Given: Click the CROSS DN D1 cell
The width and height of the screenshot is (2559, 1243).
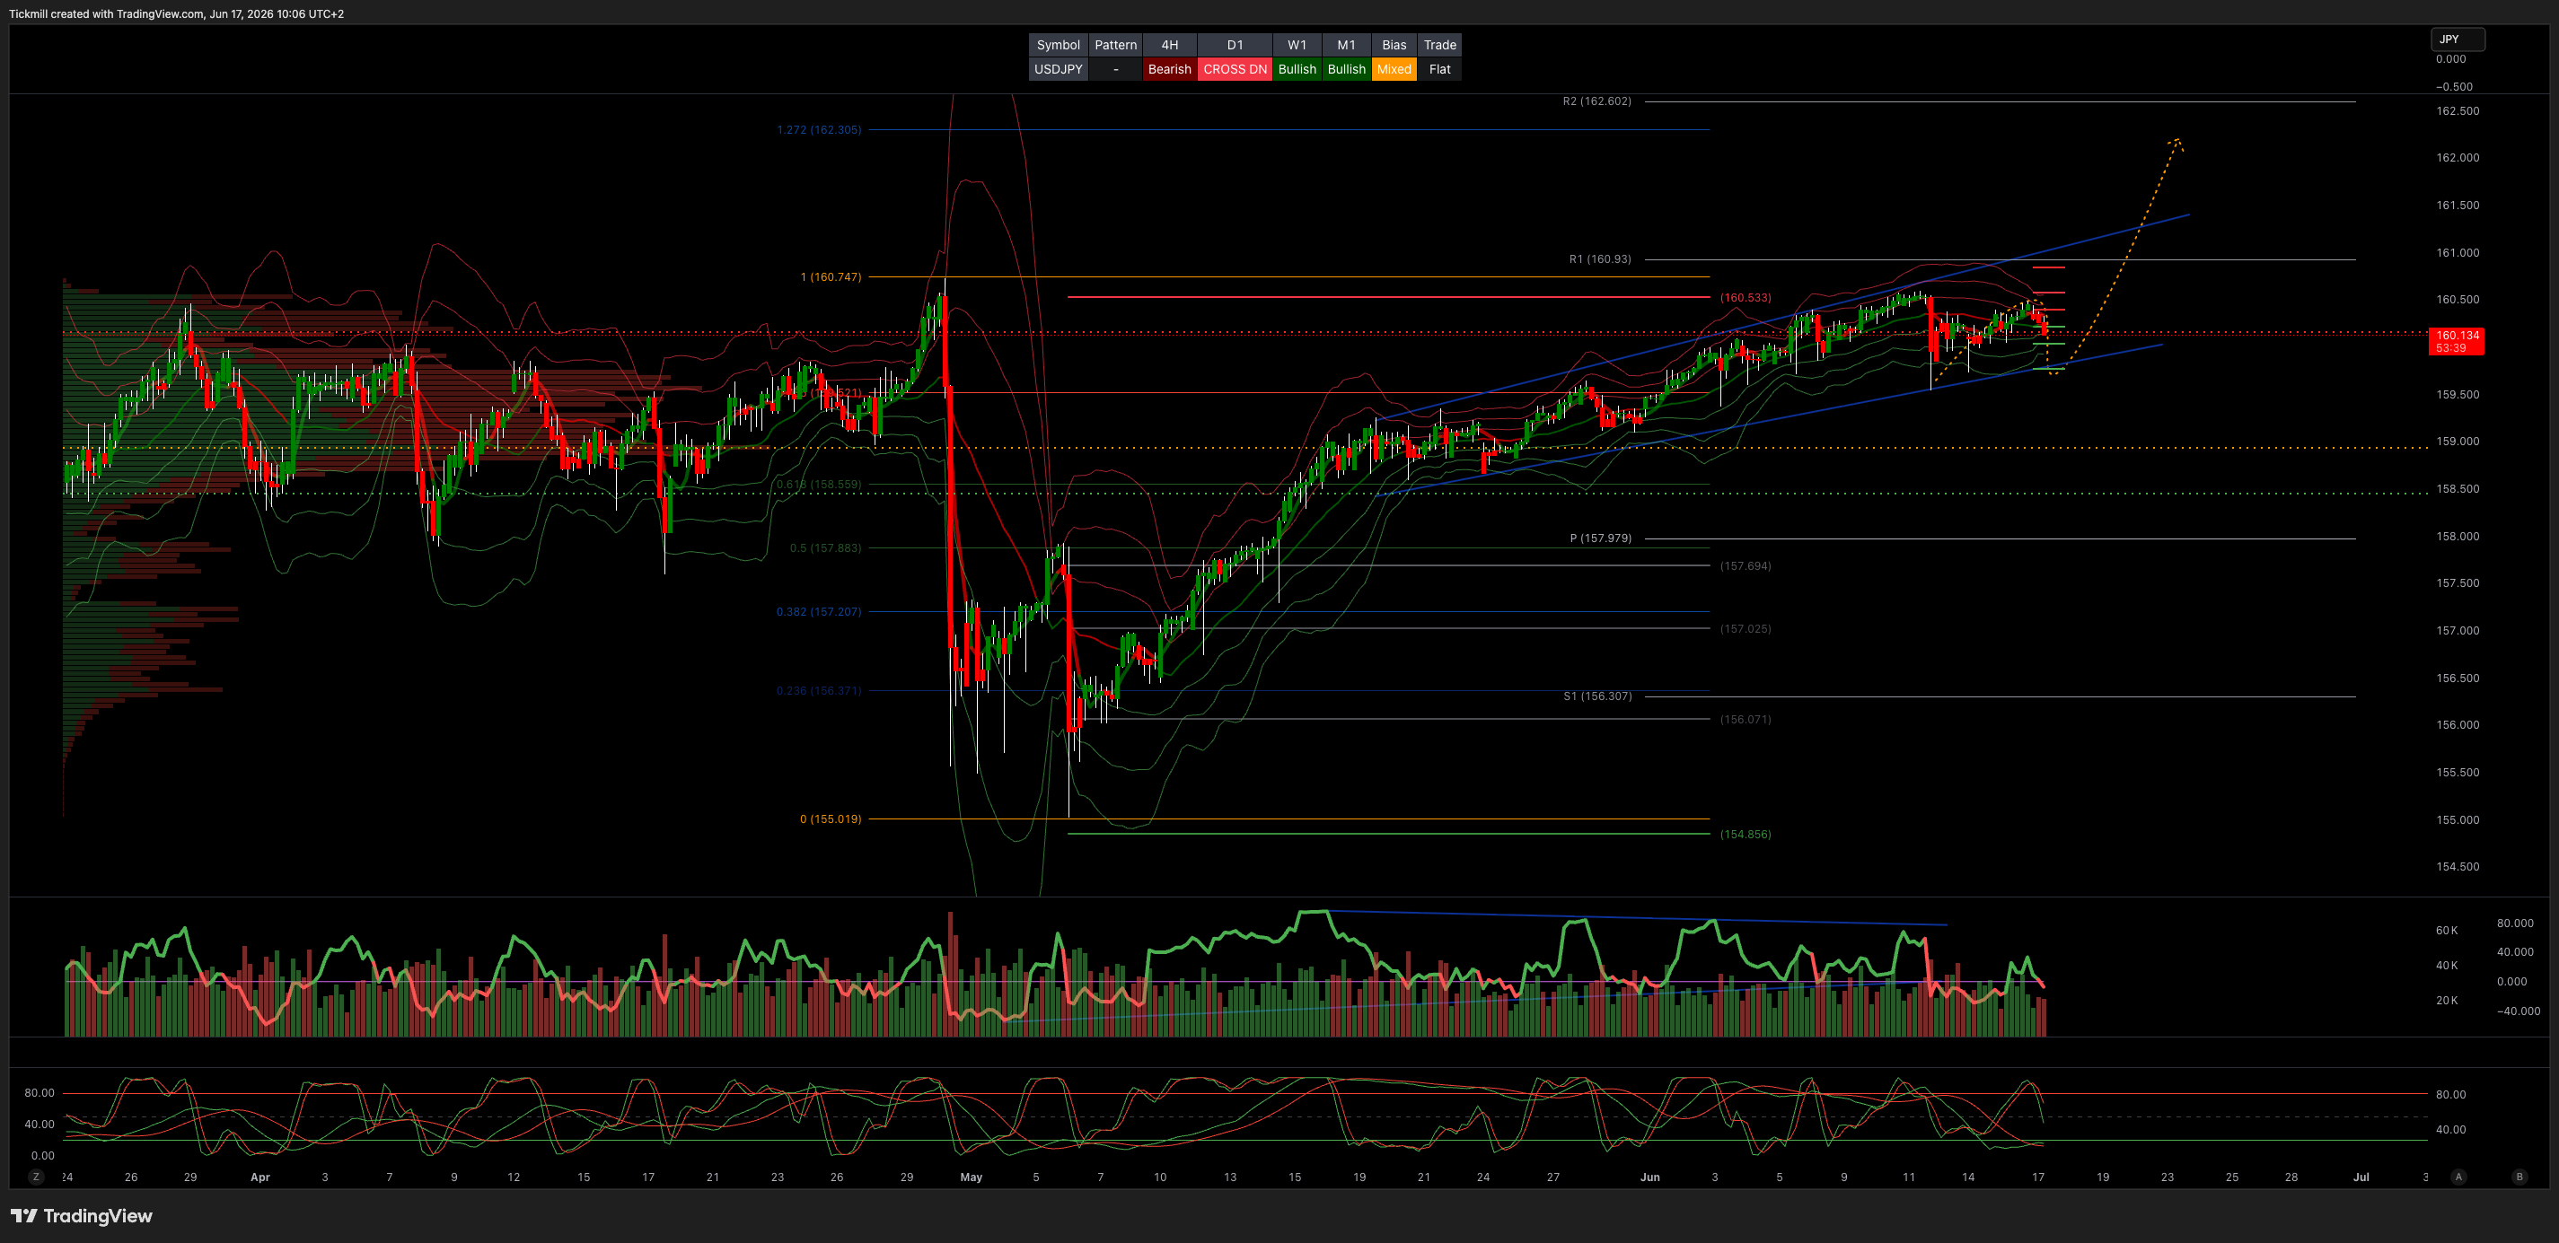Looking at the screenshot, I should (1235, 69).
